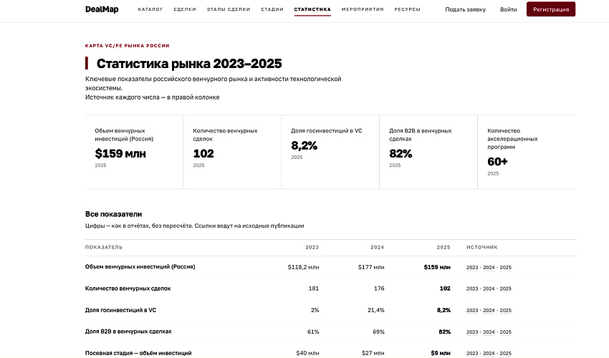Open 2025 source for Доля госинвестиций в VC
This screenshot has height=358, width=609.
(506, 310)
